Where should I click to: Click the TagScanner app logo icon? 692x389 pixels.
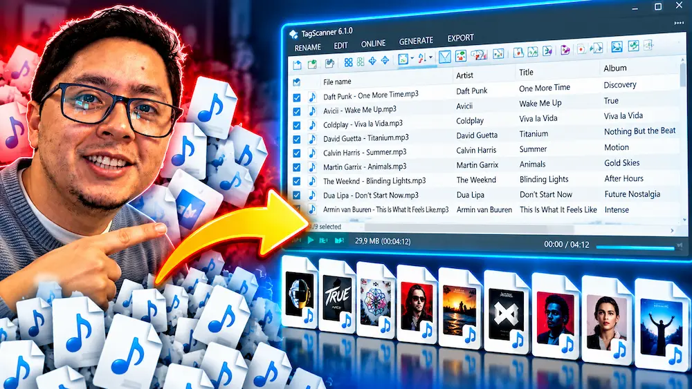[x=293, y=35]
